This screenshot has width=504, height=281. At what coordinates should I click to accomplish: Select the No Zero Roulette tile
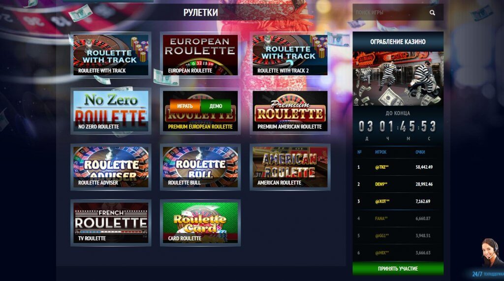(111, 111)
